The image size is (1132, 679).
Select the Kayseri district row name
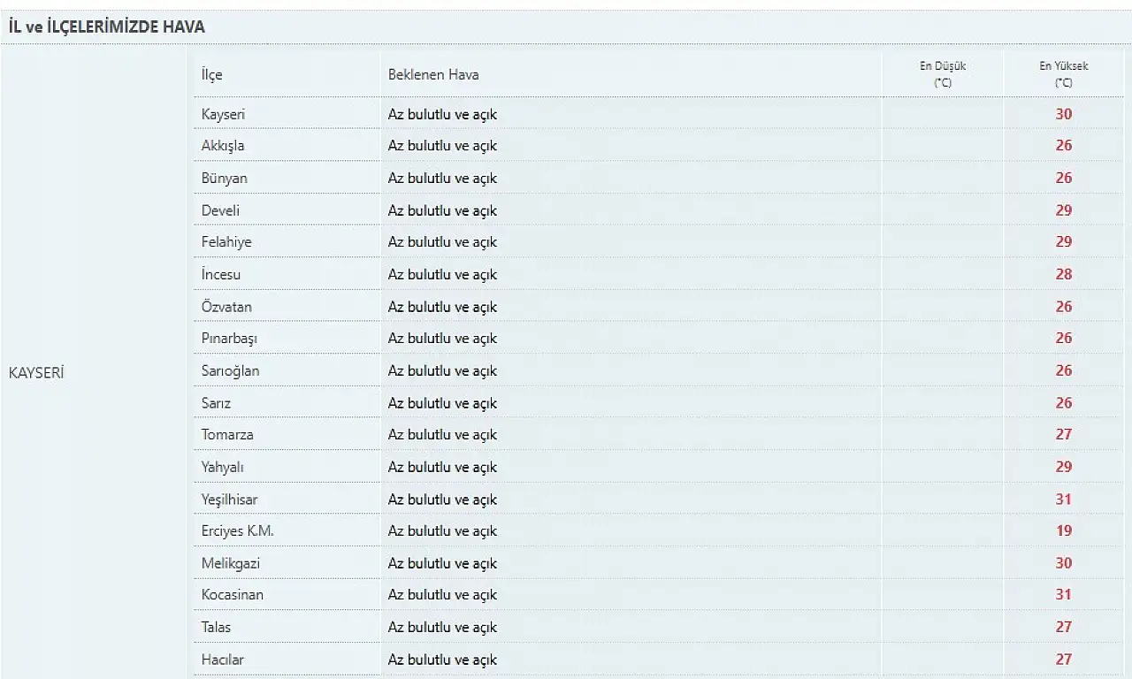[223, 115]
